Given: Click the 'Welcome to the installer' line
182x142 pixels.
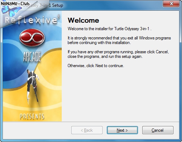Looking at the screenshot, I should pos(110,29).
